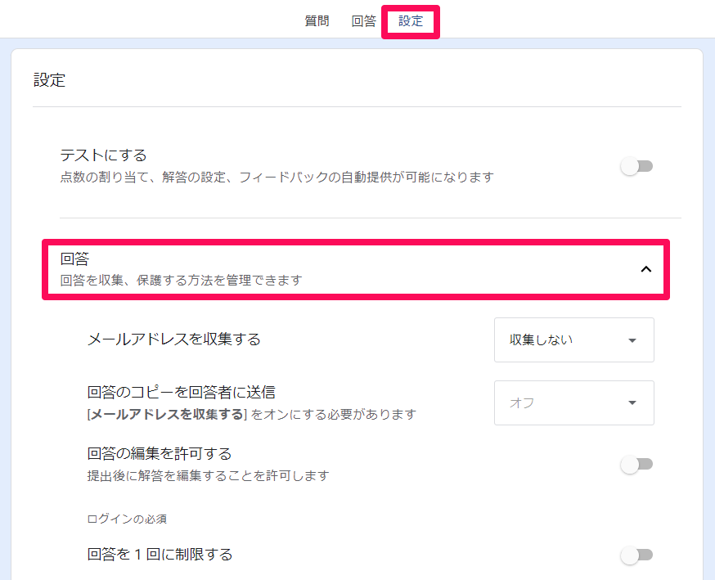The height and width of the screenshot is (580, 715).
Task: Click the 設定 page heading
Action: coord(49,80)
